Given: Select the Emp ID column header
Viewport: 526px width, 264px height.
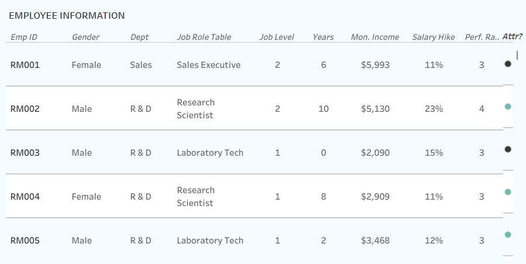Looking at the screenshot, I should (x=24, y=37).
